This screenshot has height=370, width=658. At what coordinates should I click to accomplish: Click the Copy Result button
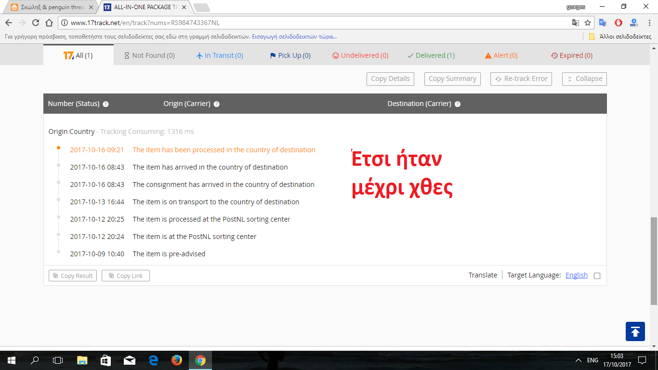pyautogui.click(x=73, y=276)
